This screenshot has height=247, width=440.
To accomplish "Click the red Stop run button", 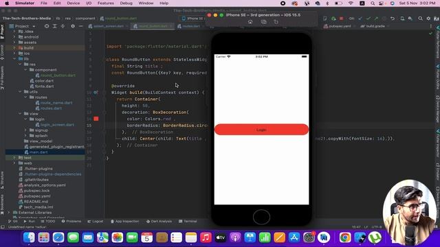I will [341, 19].
